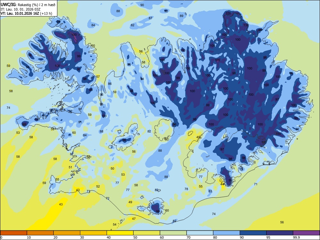Click the map humidity value "47"
Image resolution: width=320 pixels, height=240 pixels.
click(134, 219)
